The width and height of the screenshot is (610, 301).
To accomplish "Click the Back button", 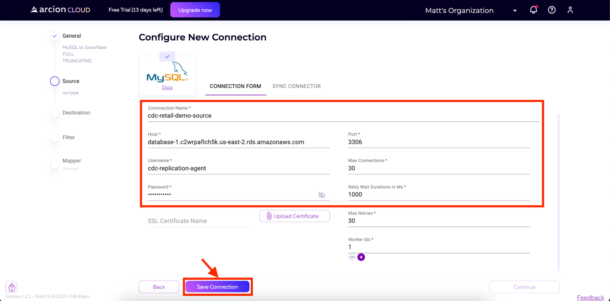I will click(x=159, y=287).
